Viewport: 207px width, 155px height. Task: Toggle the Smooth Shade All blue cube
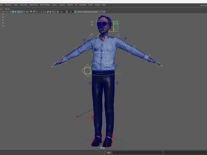click(13, 12)
